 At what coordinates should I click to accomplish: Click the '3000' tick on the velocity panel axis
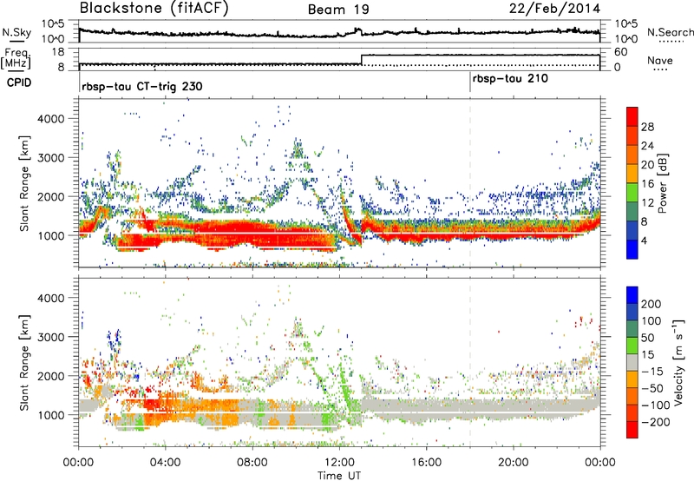[x=50, y=337]
